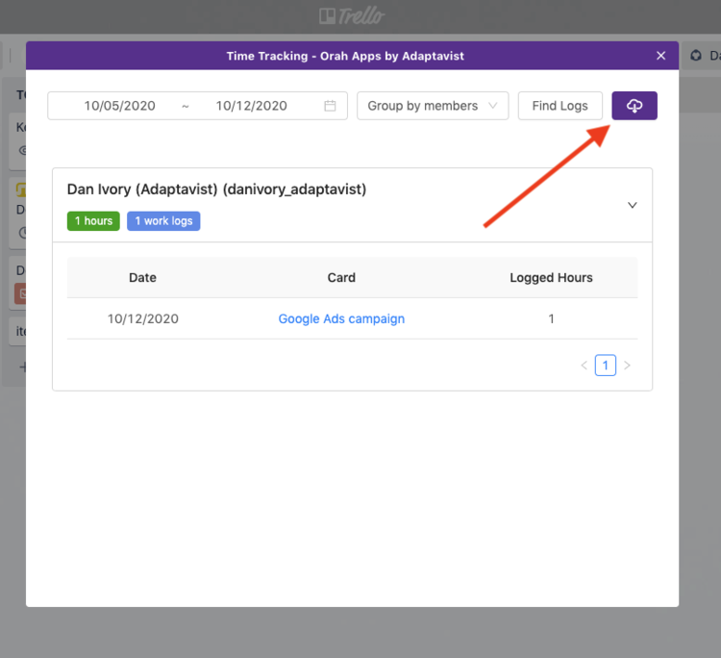The height and width of the screenshot is (658, 721).
Task: Click the Trello logo in the header
Action: click(x=352, y=16)
